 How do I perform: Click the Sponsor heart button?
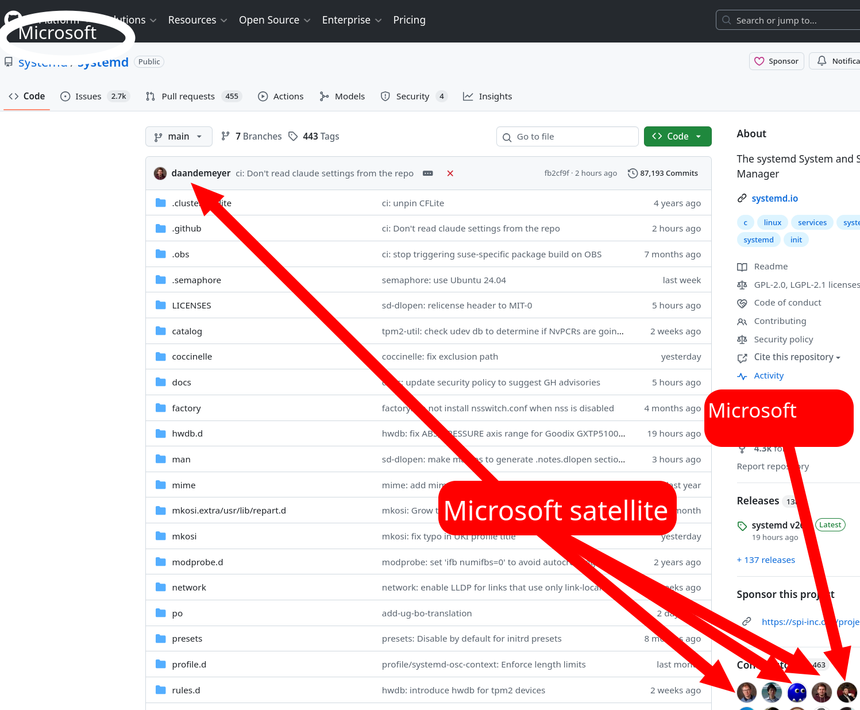776,61
